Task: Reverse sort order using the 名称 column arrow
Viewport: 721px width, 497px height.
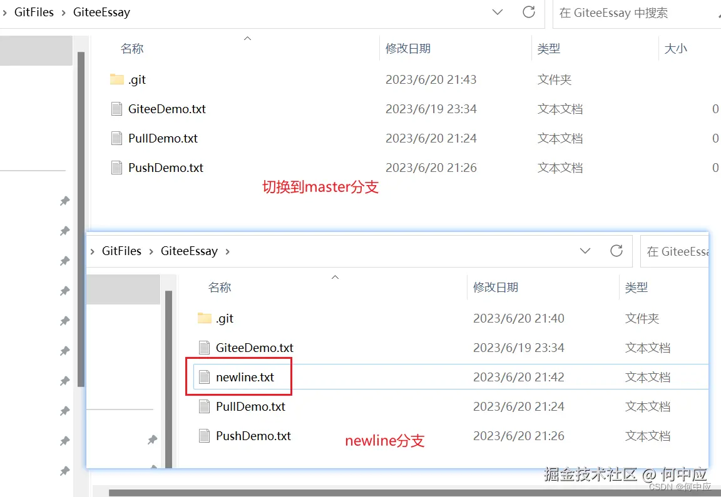Action: (247, 38)
